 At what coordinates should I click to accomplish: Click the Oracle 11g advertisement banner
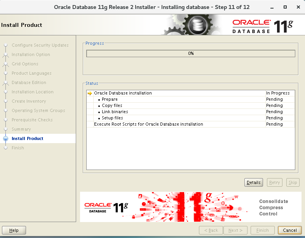(x=191, y=207)
